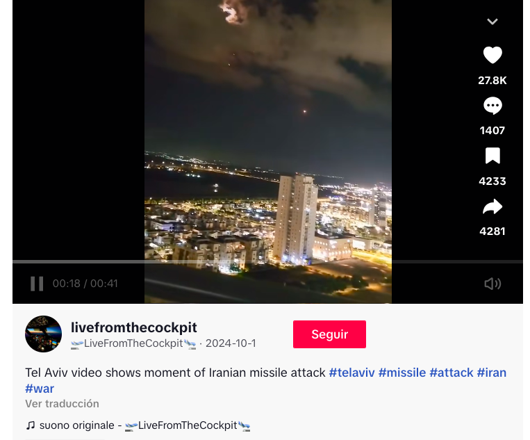Viewport: 530px width, 440px height.
Task: Click the music note icon
Action: [x=31, y=425]
